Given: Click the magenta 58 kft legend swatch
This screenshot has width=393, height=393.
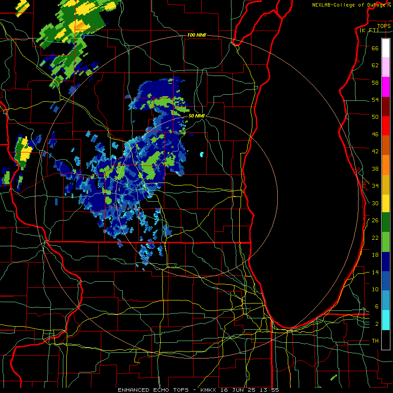Looking at the screenshot, I should click(x=386, y=87).
